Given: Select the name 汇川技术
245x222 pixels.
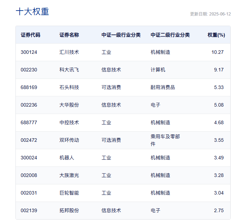Looking at the screenshot, I should [x=69, y=52].
